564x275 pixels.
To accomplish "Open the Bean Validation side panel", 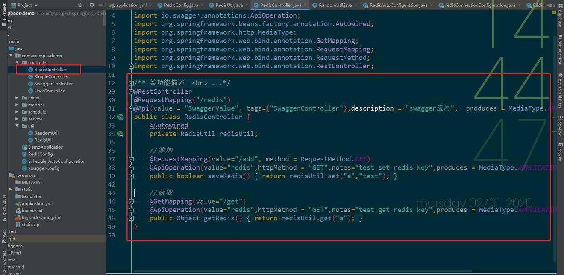I will pos(560,92).
